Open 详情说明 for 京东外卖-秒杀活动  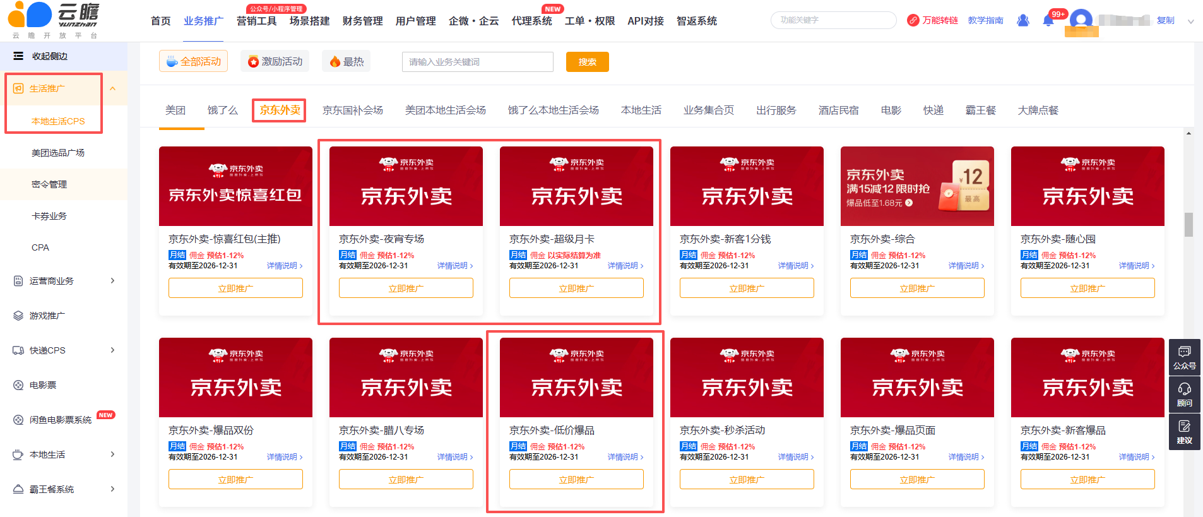(796, 457)
